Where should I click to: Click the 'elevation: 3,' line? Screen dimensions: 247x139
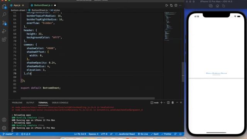click(x=36, y=70)
